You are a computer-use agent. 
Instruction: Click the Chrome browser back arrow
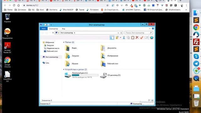point(5,5)
